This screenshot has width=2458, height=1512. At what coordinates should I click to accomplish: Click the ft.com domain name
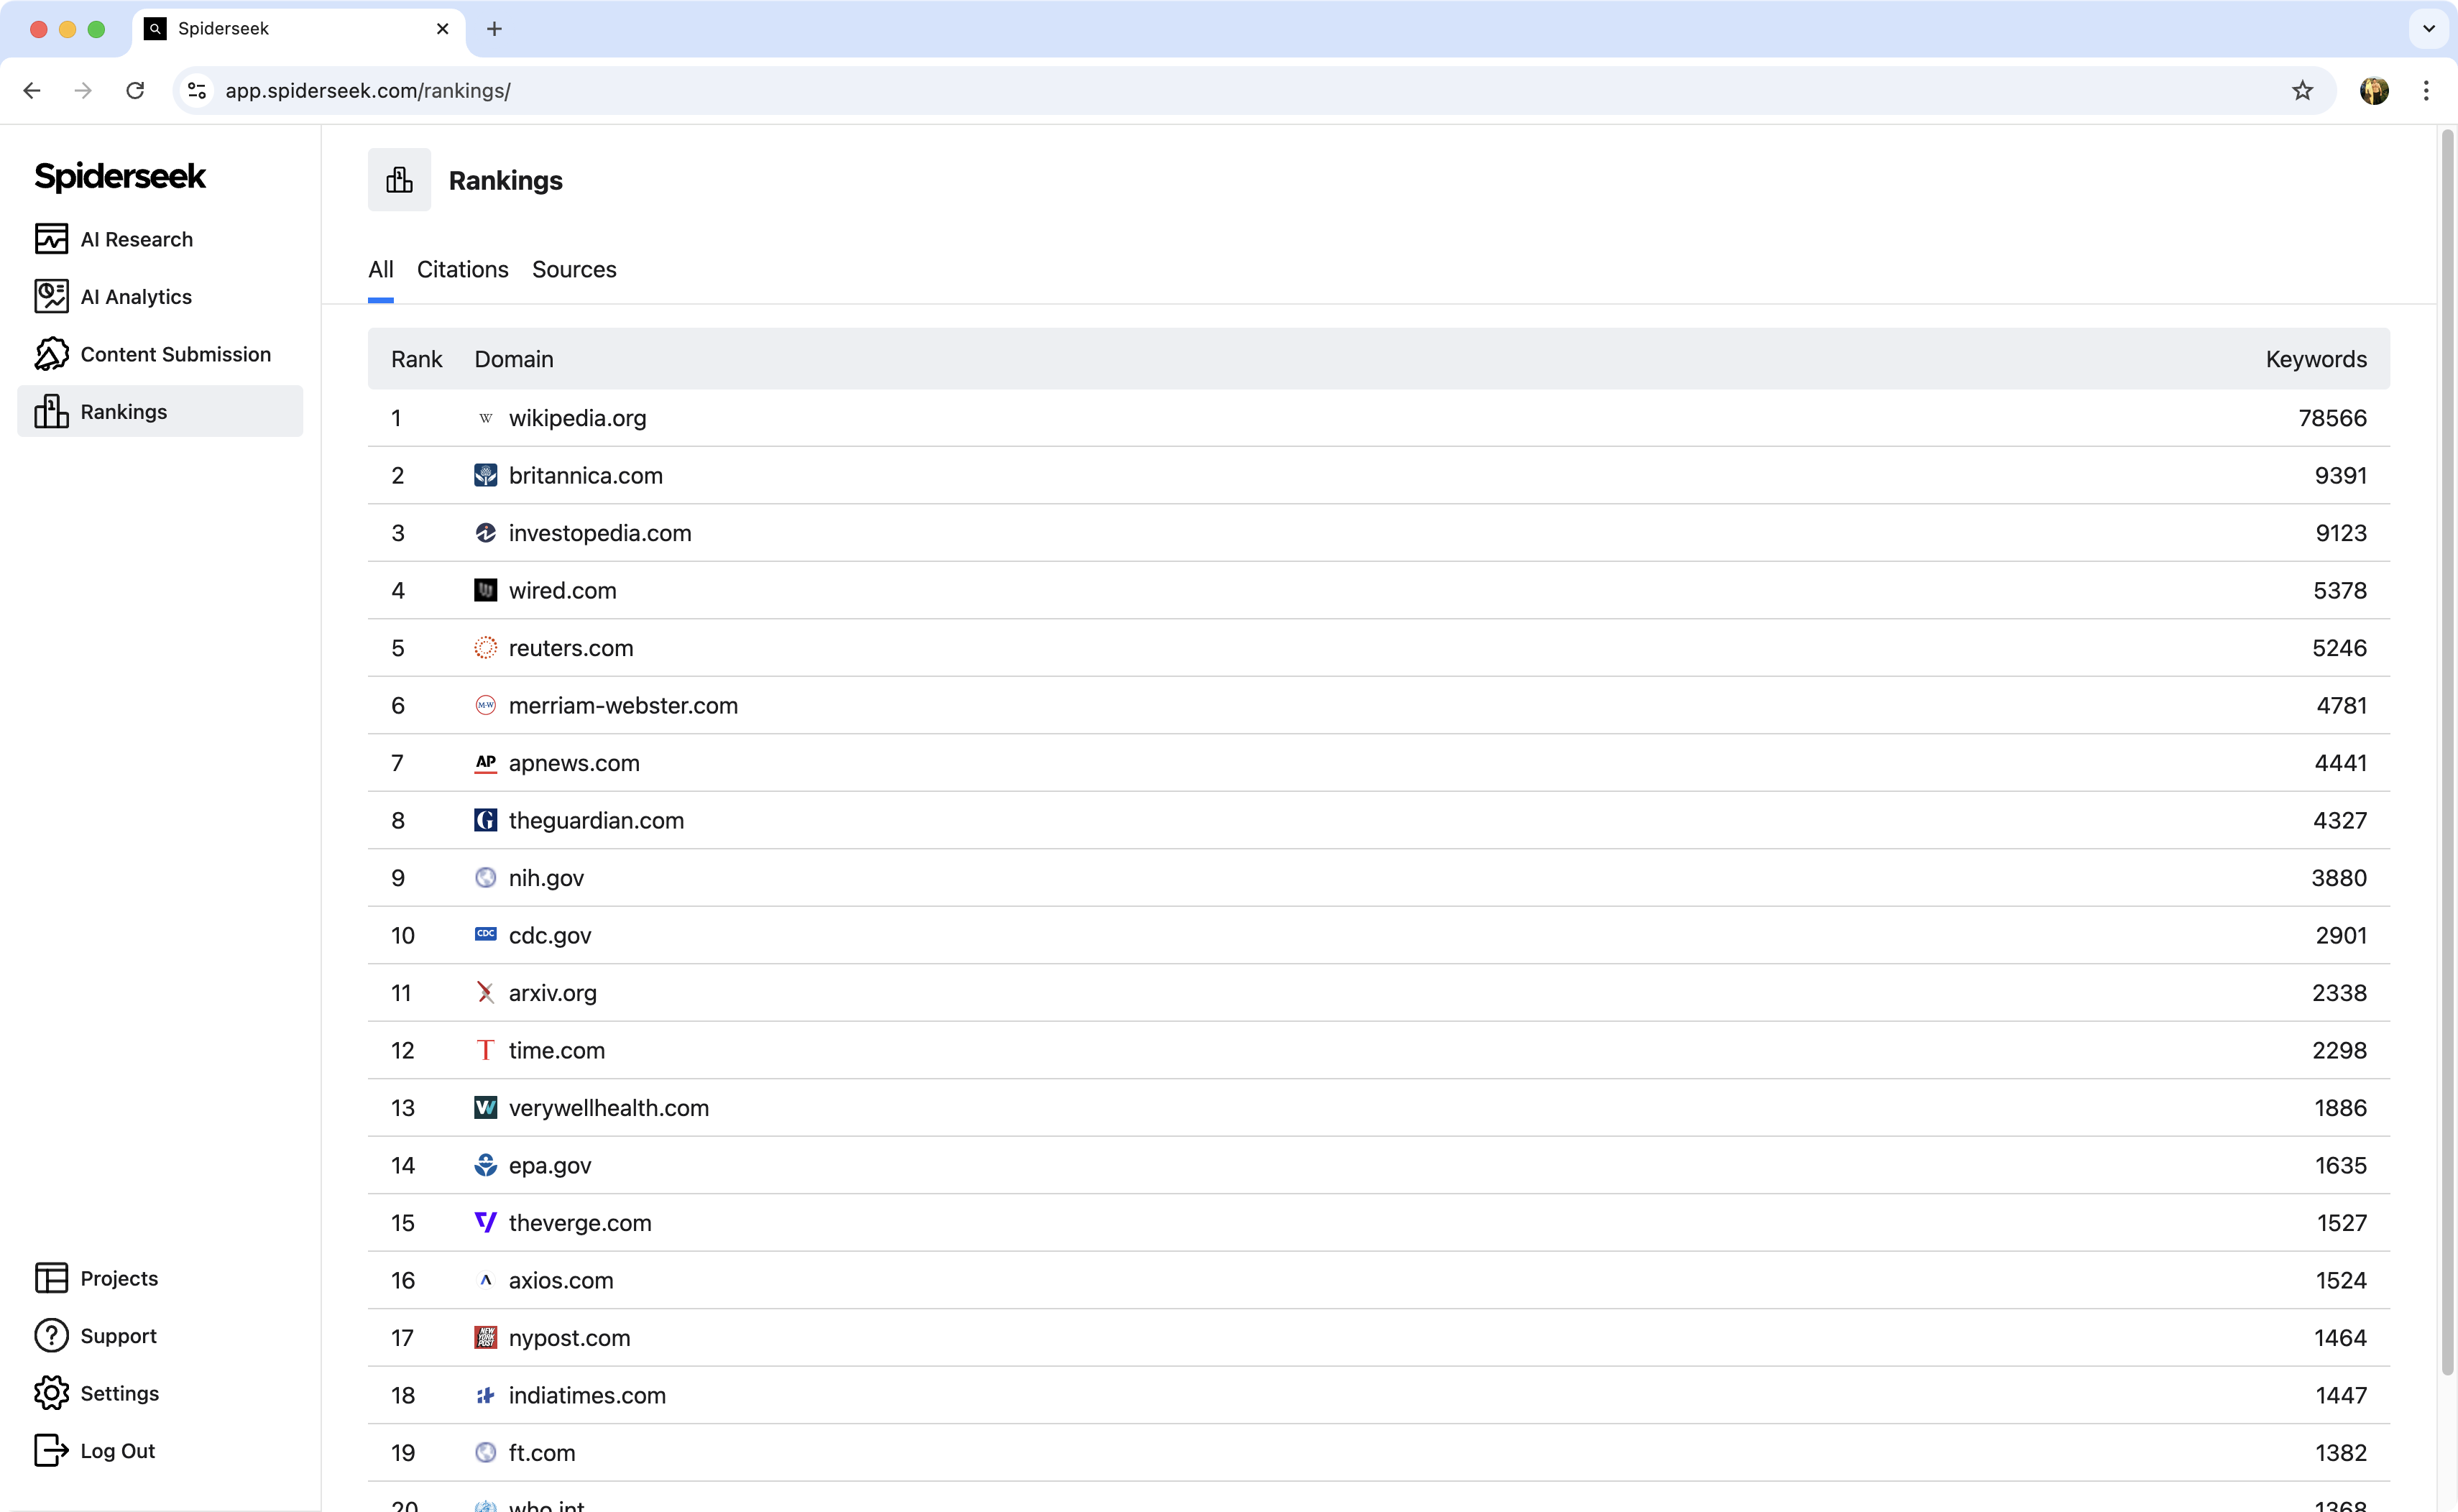(542, 1453)
